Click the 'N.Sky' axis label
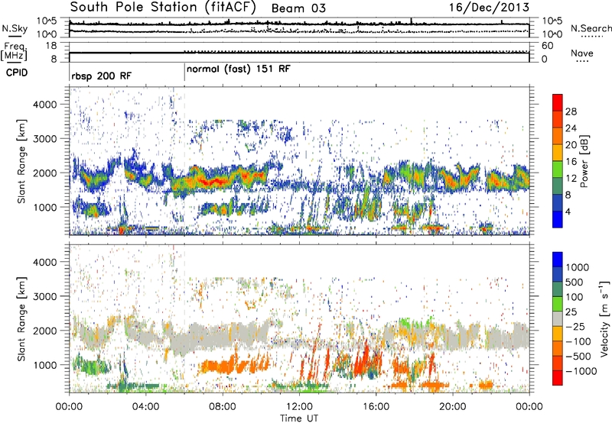612x423 pixels. [15, 28]
